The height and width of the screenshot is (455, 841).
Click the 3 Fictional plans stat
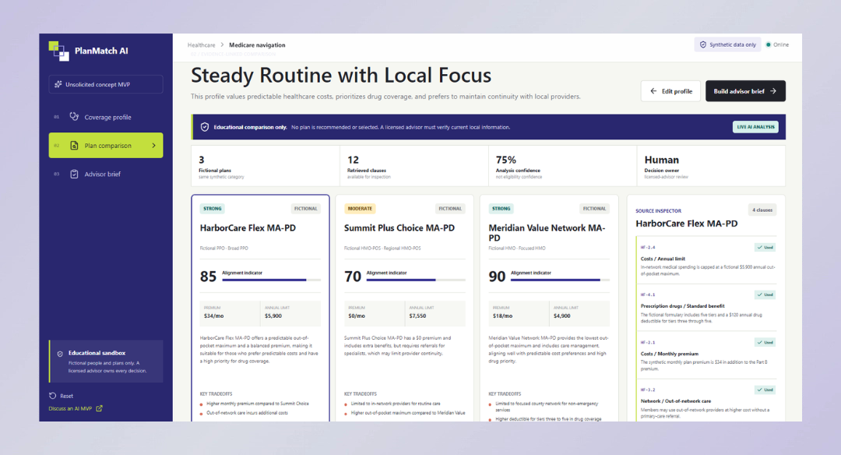tap(266, 166)
